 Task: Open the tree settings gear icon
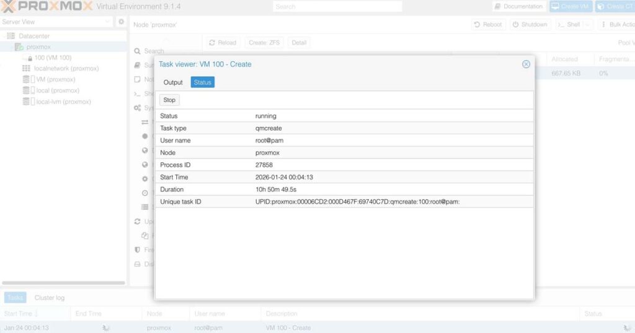click(121, 22)
